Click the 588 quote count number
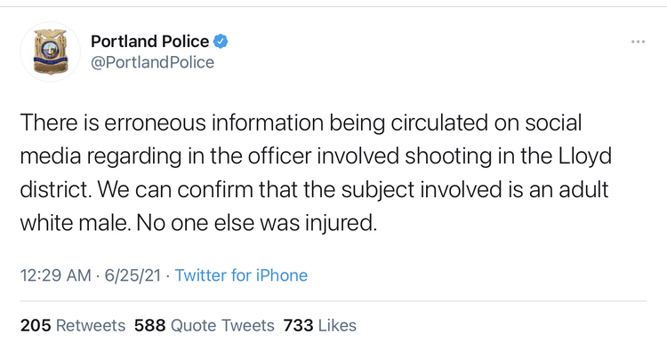Screen dimensions: 667x342 pos(149,325)
